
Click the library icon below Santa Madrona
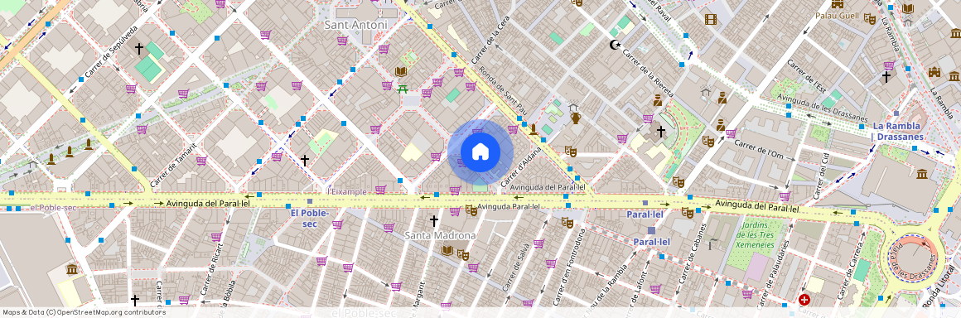coord(447,250)
